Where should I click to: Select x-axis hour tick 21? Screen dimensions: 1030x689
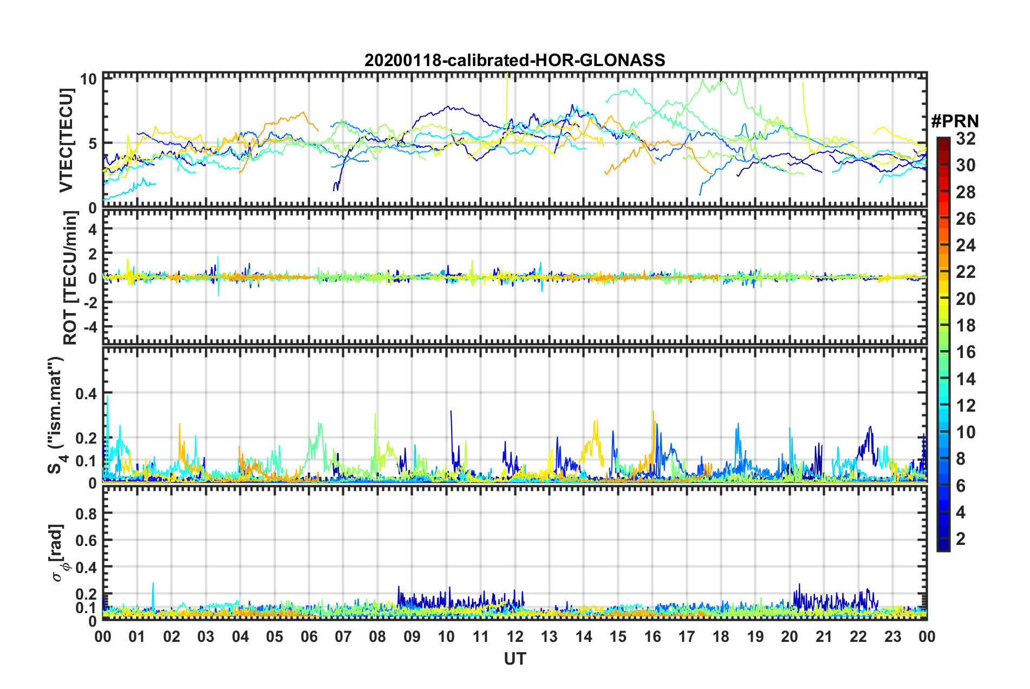pyautogui.click(x=824, y=636)
